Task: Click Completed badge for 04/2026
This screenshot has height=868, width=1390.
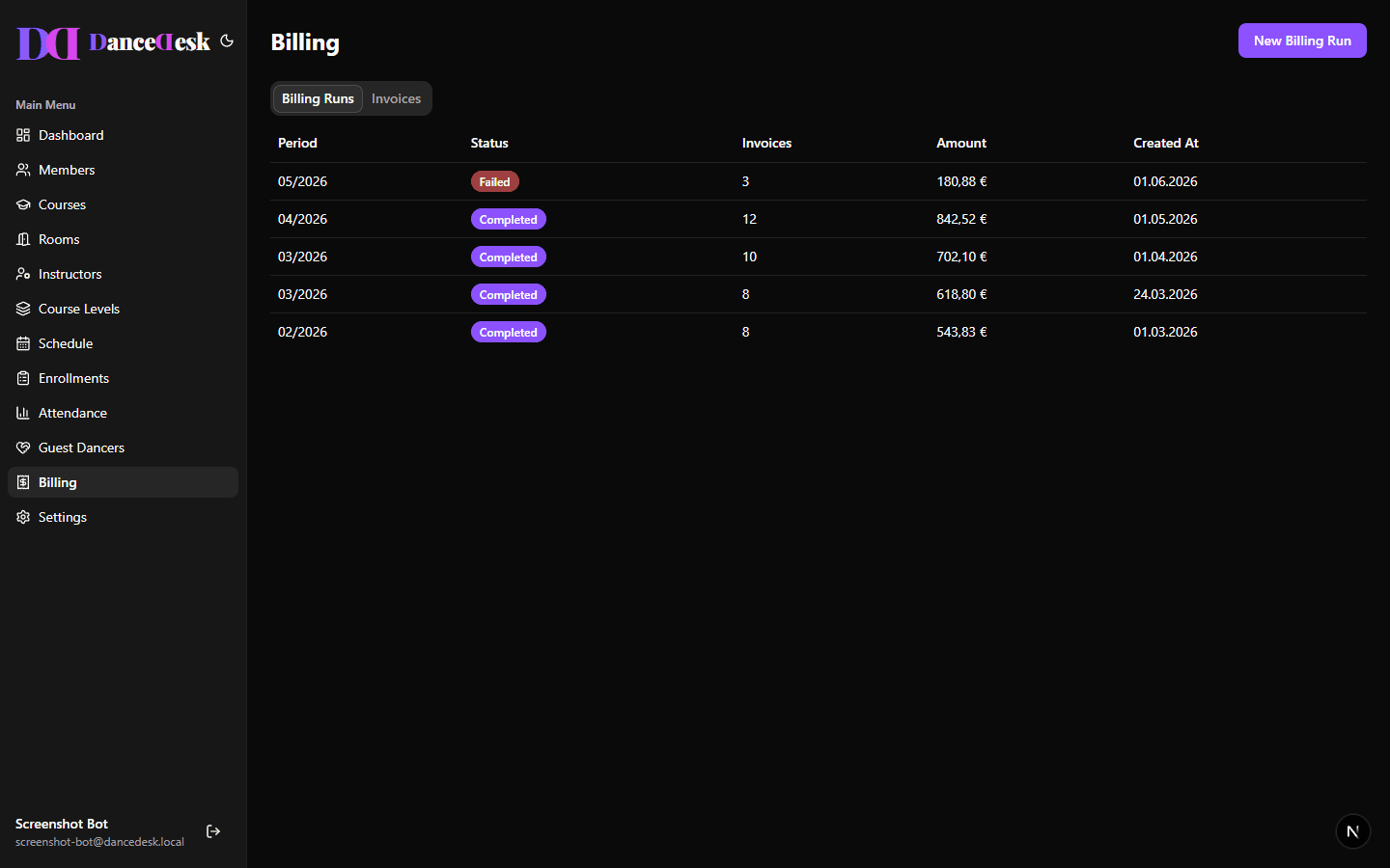Action: tap(508, 219)
